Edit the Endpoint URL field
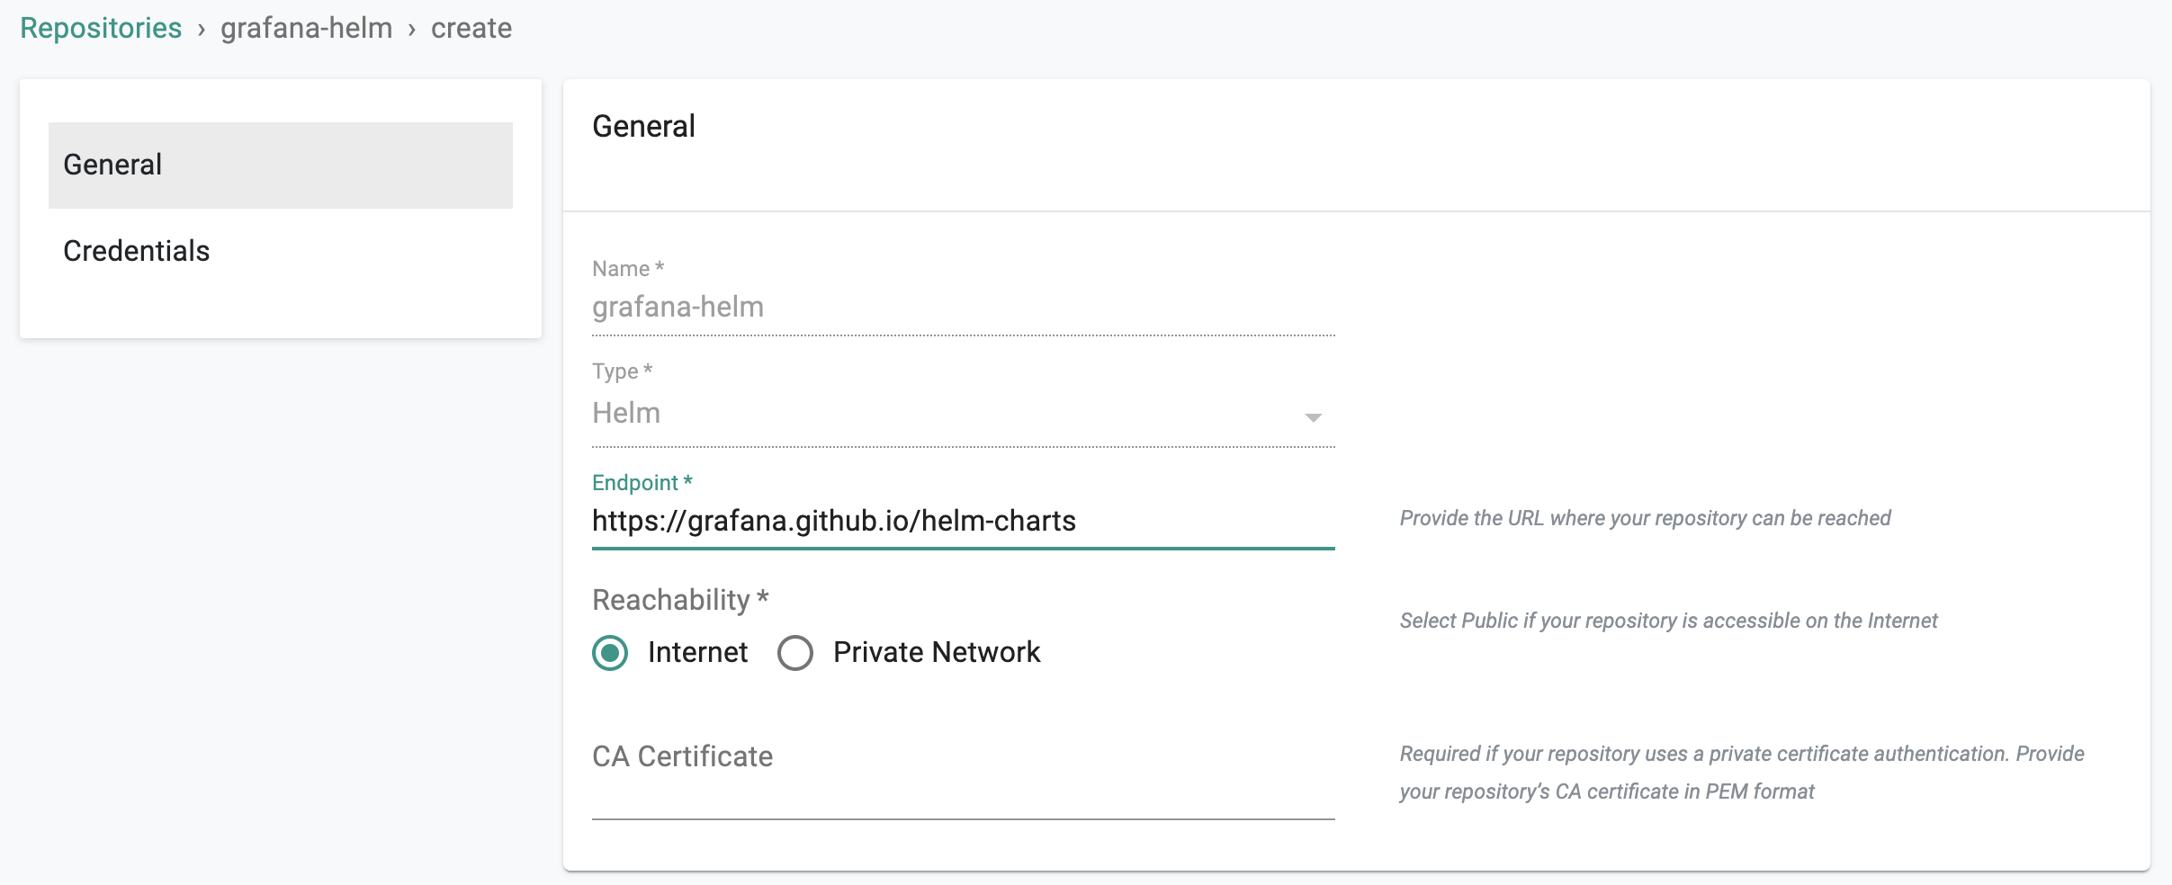 tap(963, 522)
